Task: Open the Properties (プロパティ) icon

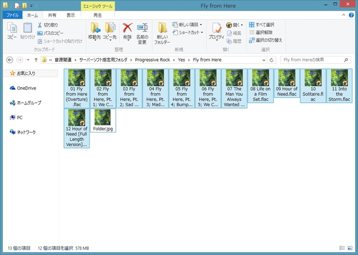Action: tap(216, 28)
